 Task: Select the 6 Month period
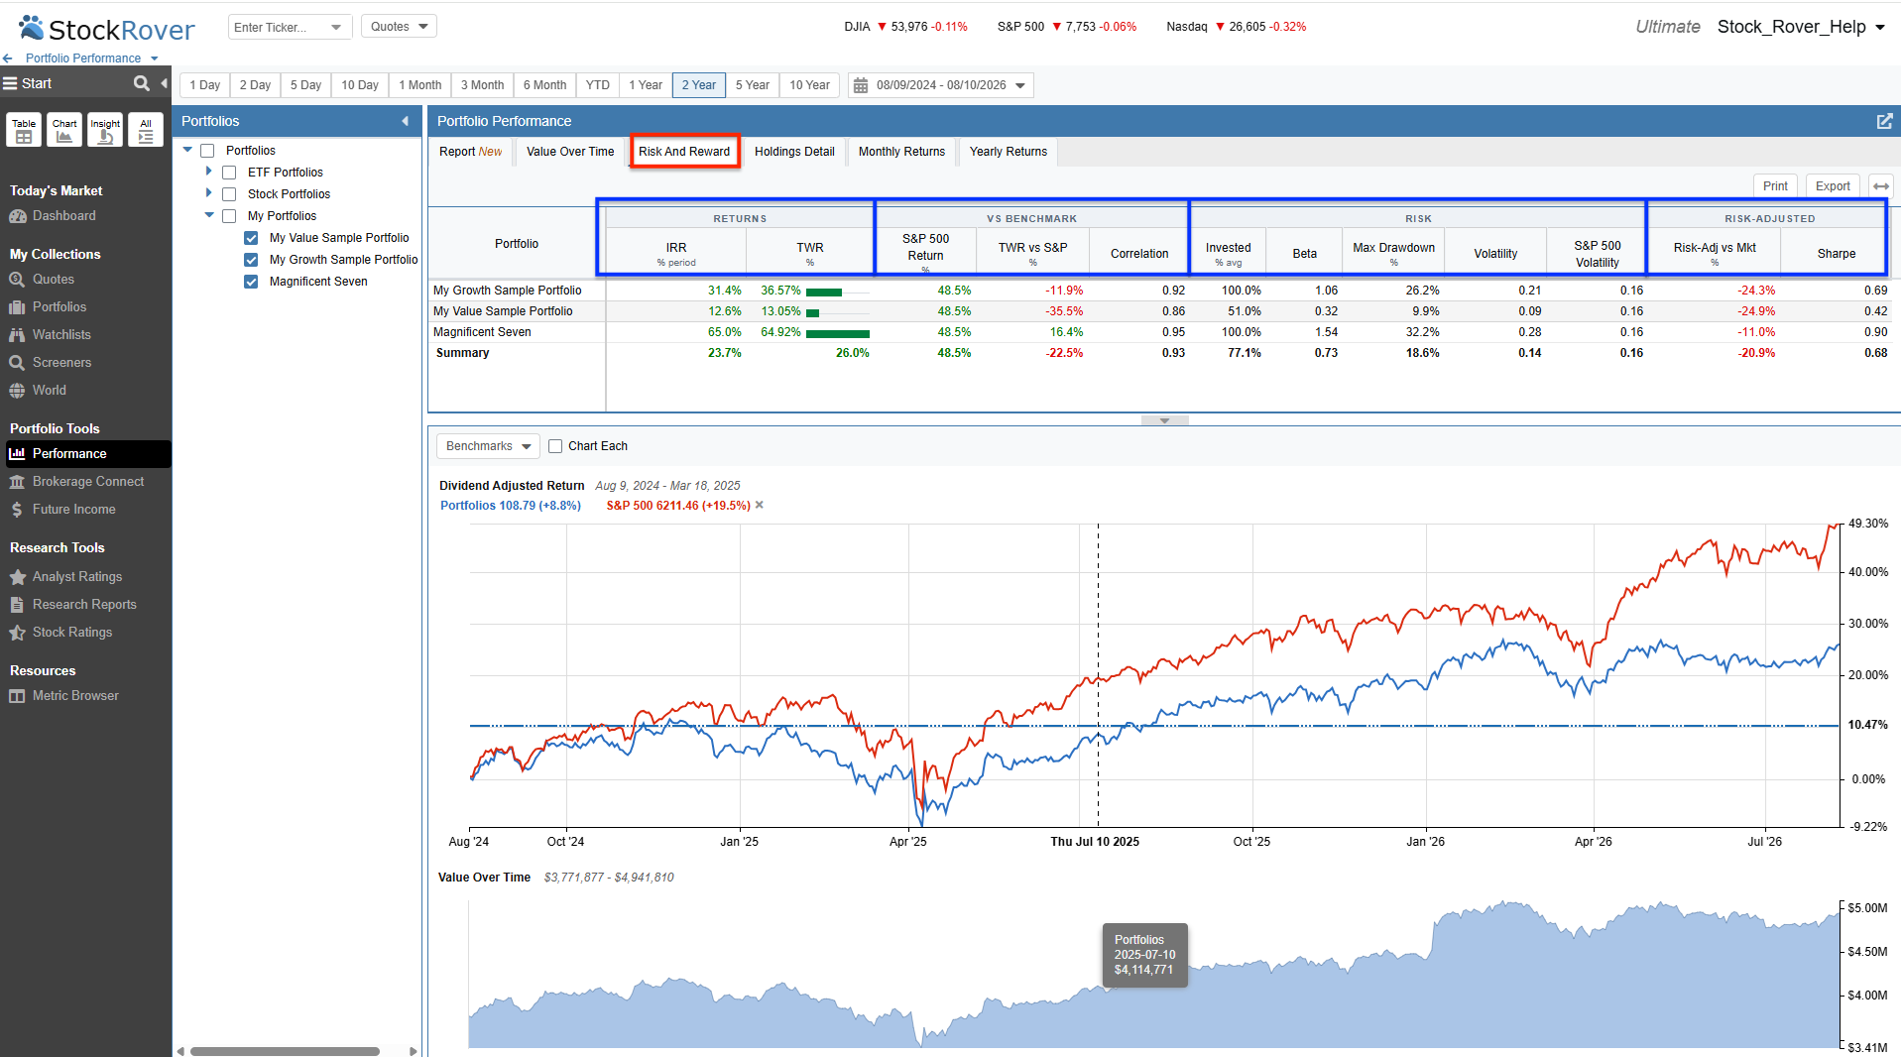[545, 85]
